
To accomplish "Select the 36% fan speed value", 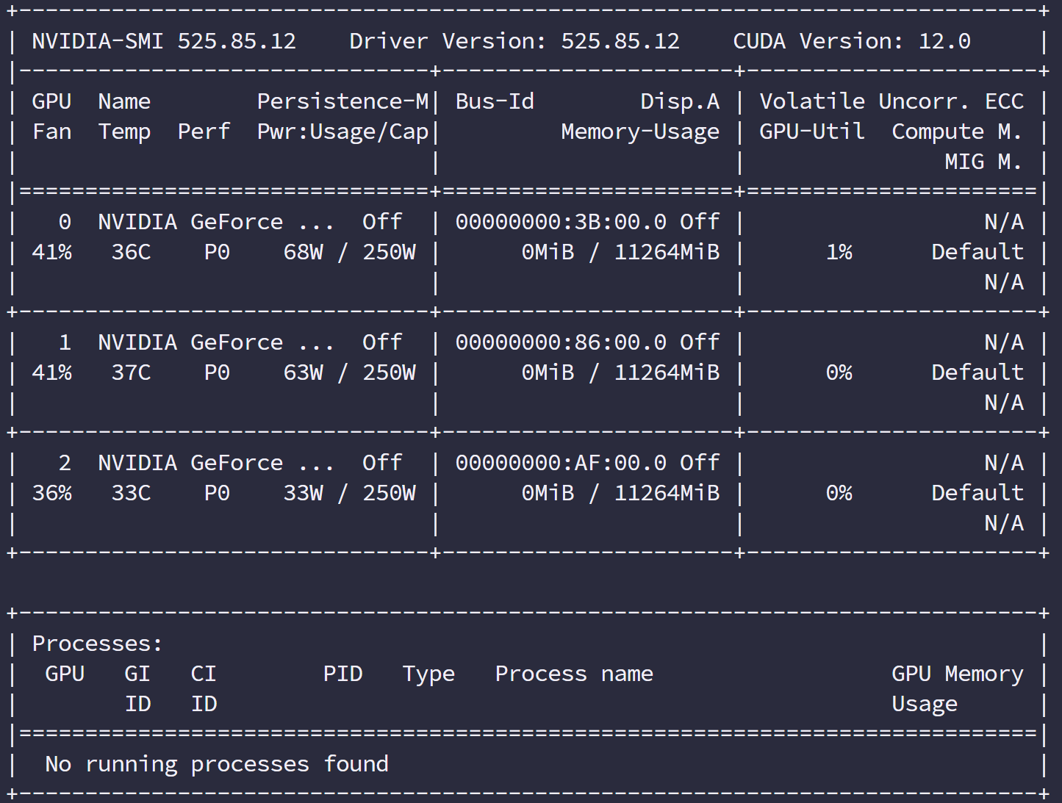I will 51,493.
